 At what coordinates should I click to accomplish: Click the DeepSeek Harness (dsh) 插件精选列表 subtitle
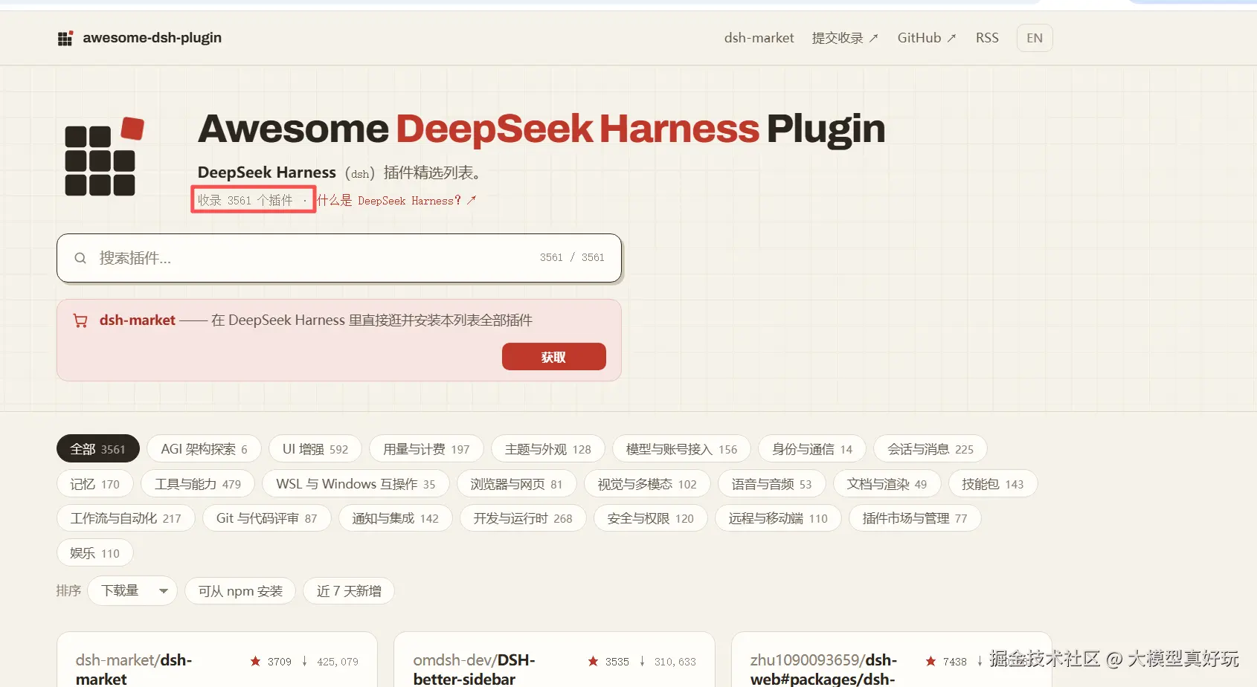click(341, 172)
